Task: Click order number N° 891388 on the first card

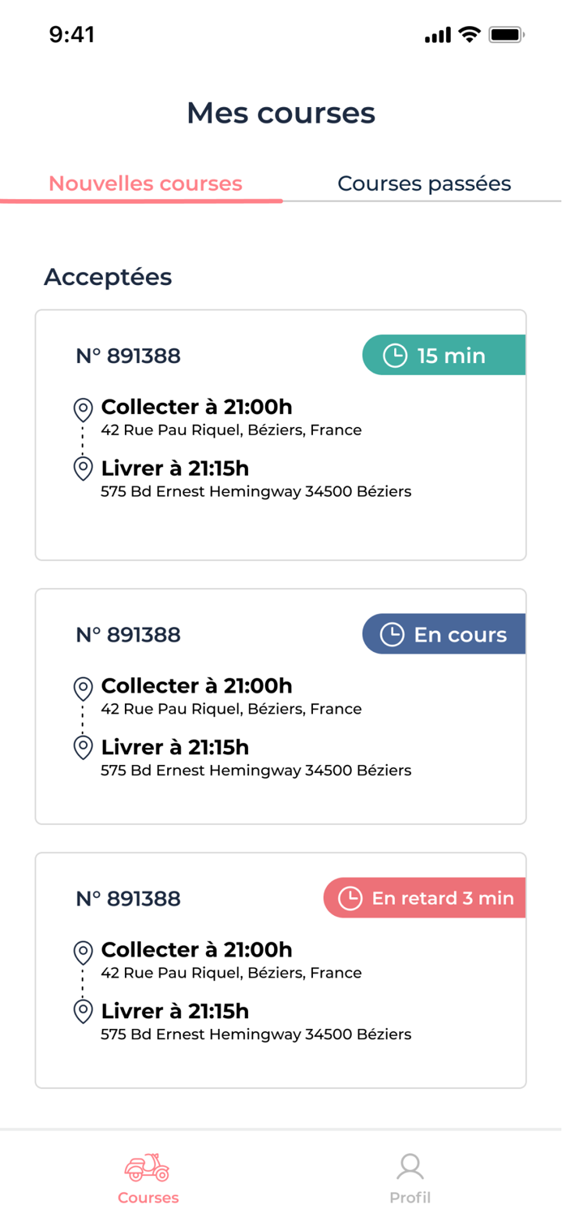Action: click(127, 355)
